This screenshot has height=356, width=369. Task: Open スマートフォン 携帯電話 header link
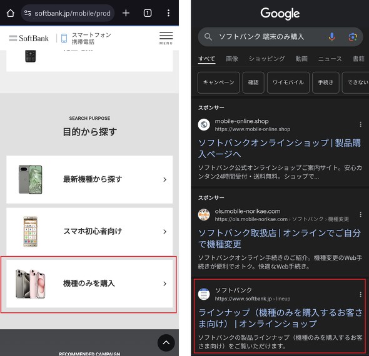tap(91, 38)
